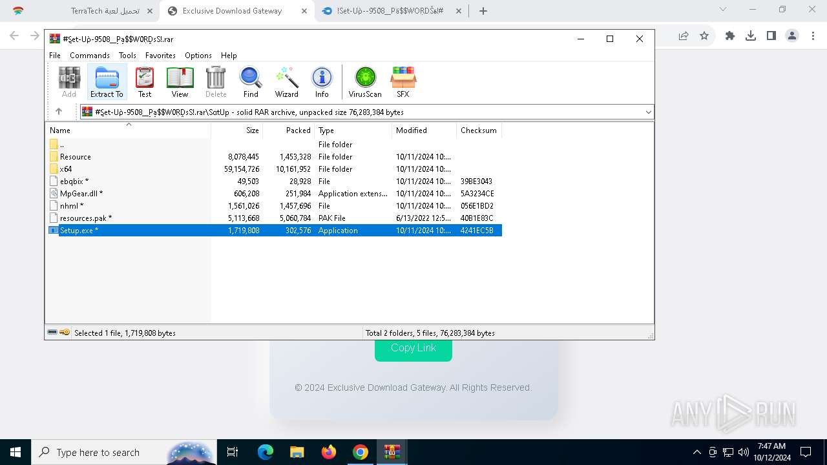Image resolution: width=827 pixels, height=465 pixels.
Task: Expand the archive path dropdown
Action: tap(648, 112)
